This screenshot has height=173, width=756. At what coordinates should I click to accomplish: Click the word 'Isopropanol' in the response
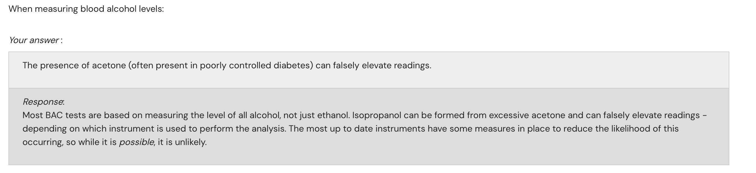coord(377,115)
